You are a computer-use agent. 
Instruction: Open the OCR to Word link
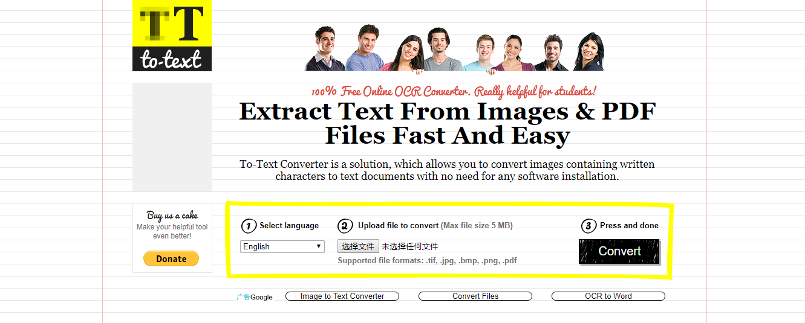(608, 296)
